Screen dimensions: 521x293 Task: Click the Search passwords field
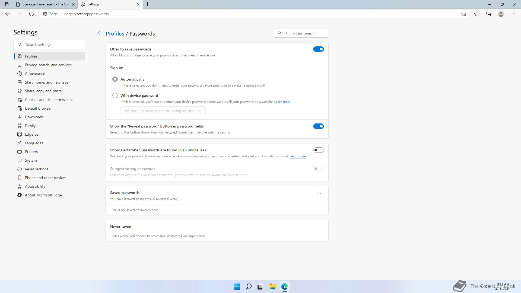point(304,34)
